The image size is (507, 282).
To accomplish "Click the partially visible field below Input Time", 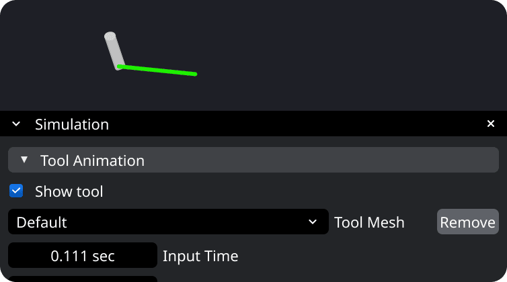I will click(x=83, y=278).
